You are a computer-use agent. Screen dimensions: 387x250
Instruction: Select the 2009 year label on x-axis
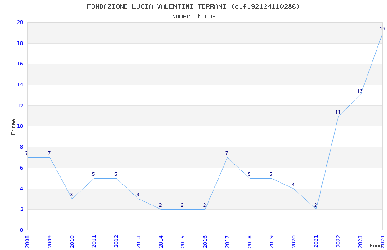(x=49, y=241)
